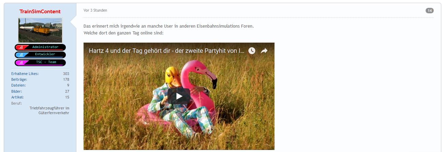This screenshot has width=444, height=152.
Task: Click the 178 Beiträge count
Action: pos(66,79)
